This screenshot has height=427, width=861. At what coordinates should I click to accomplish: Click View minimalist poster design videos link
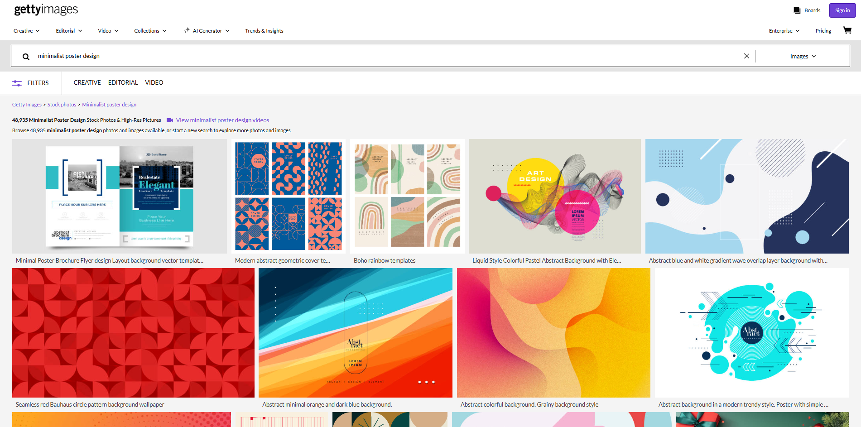(222, 120)
